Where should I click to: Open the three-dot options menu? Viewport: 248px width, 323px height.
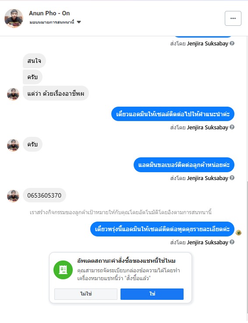[233, 18]
